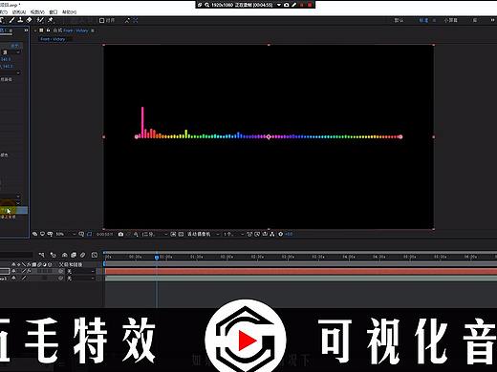
Task: Enable motion blur switch in timeline
Action: click(x=83, y=255)
